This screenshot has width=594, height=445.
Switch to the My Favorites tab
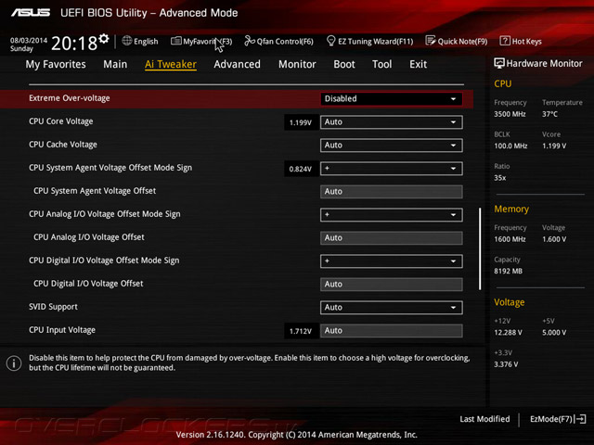(56, 64)
